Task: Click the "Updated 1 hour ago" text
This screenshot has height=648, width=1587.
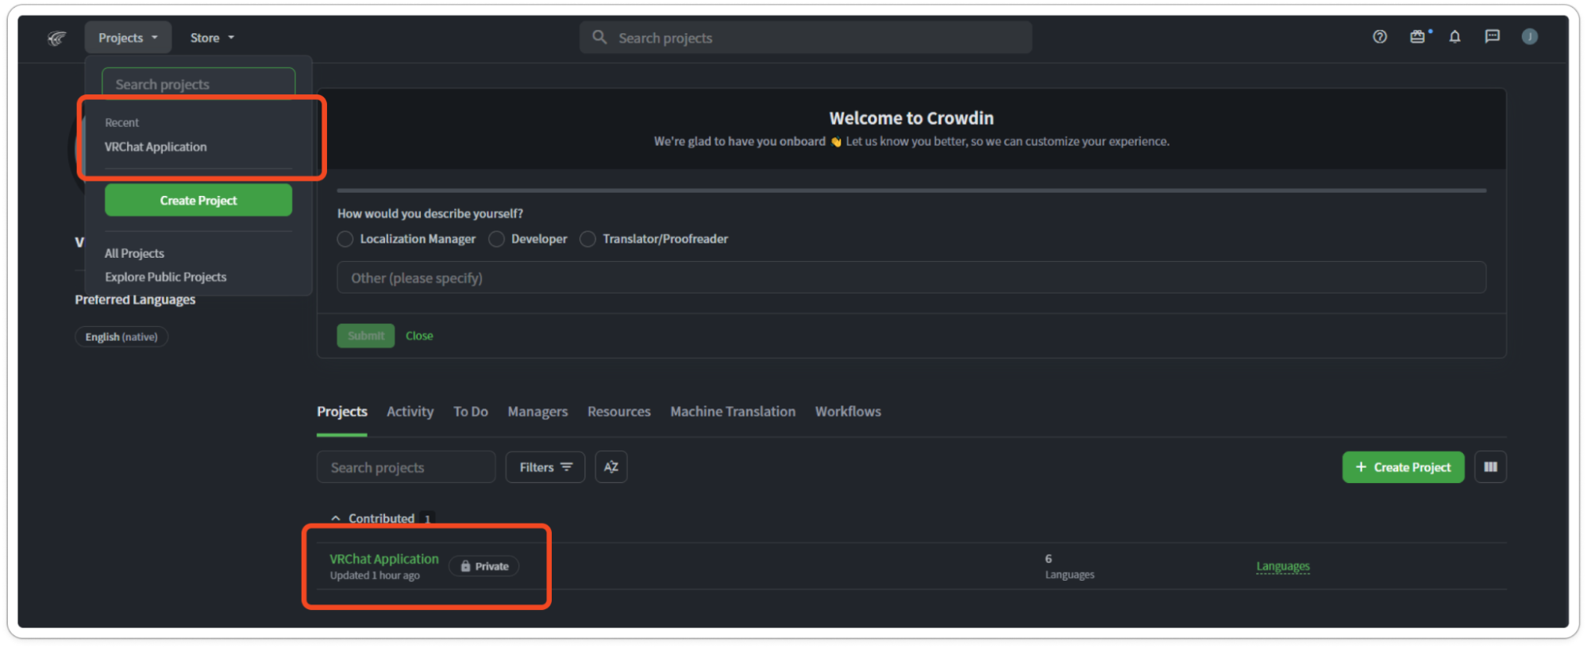Action: [x=375, y=576]
